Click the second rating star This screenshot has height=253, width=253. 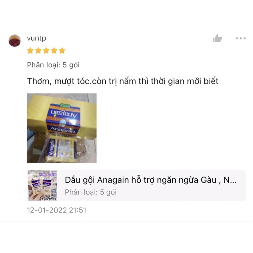38,51
